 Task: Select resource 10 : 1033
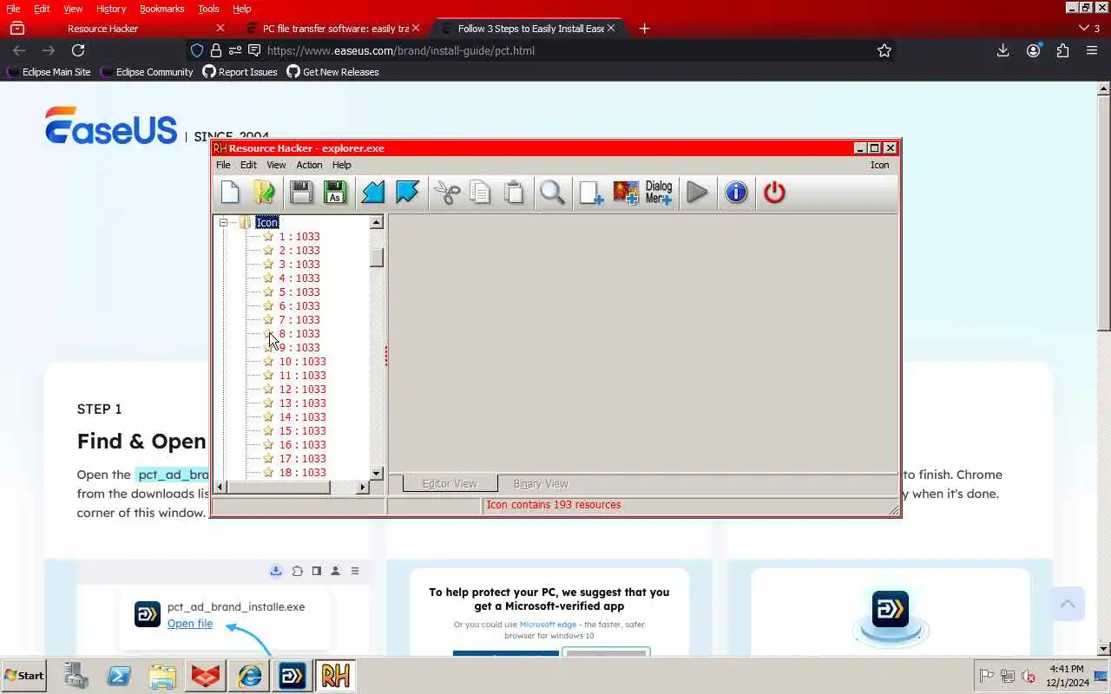point(302,362)
